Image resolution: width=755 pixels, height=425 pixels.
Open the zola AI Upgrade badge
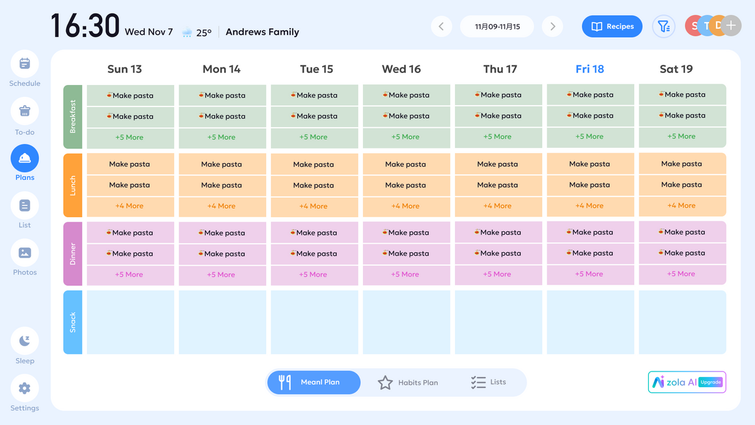687,382
